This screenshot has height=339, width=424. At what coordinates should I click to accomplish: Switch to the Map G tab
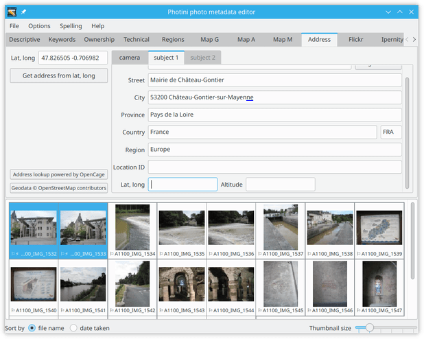[209, 40]
